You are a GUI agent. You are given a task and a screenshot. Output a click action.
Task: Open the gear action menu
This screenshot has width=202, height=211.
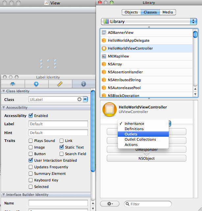(110, 204)
